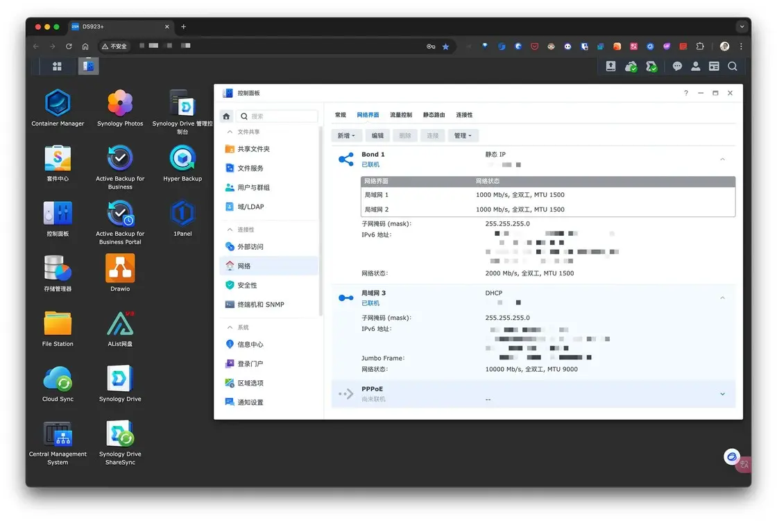Screen dimensions: 777x521
Task: Click the browser address bar
Action: click(277, 46)
